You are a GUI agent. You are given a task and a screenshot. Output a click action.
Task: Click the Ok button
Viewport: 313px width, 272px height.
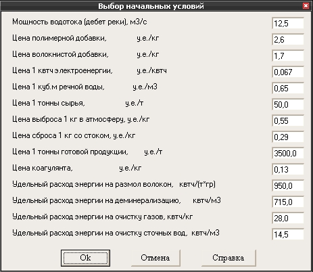[85, 258]
